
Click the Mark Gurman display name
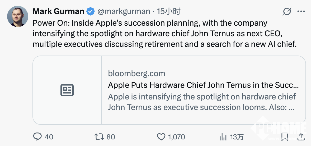pos(58,11)
